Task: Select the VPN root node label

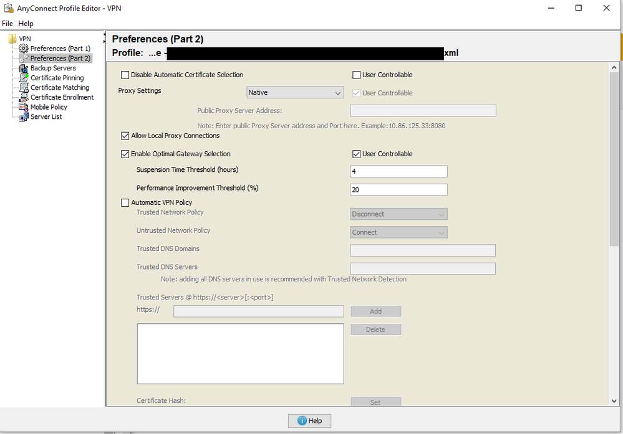Action: [25, 39]
